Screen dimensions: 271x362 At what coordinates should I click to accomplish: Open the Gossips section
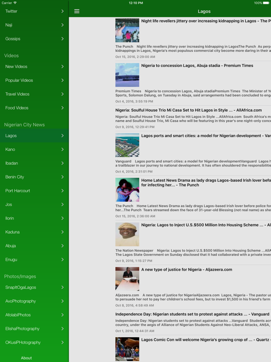pyautogui.click(x=34, y=39)
